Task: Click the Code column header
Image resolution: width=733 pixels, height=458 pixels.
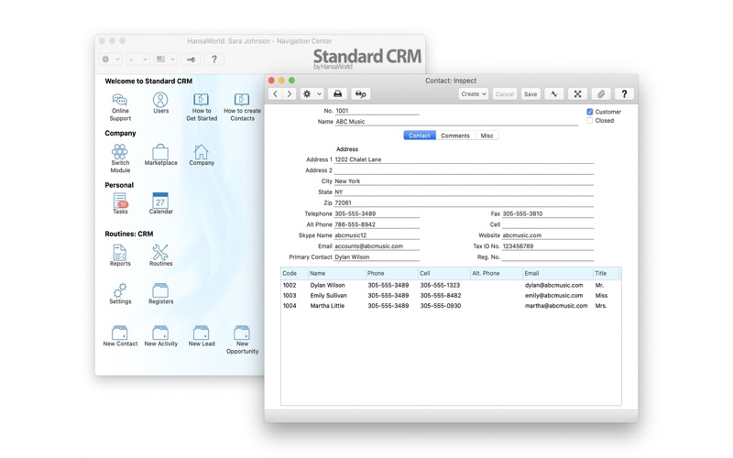Action: point(294,273)
